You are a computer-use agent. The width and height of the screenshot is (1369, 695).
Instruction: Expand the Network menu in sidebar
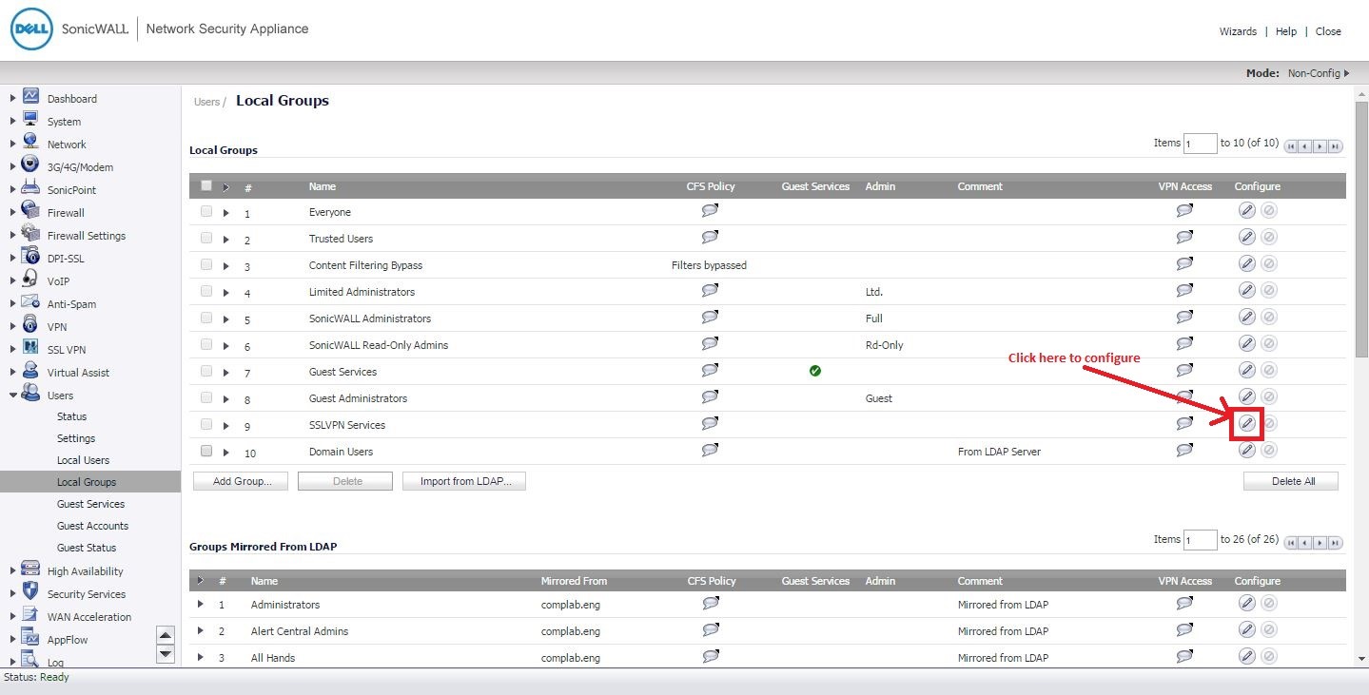[x=12, y=145]
